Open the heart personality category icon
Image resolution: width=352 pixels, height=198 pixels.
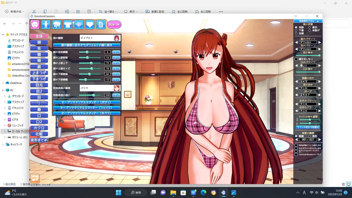click(90, 24)
